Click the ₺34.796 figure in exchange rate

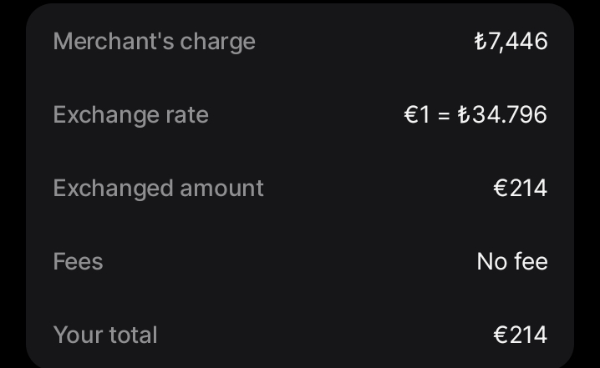coord(502,114)
